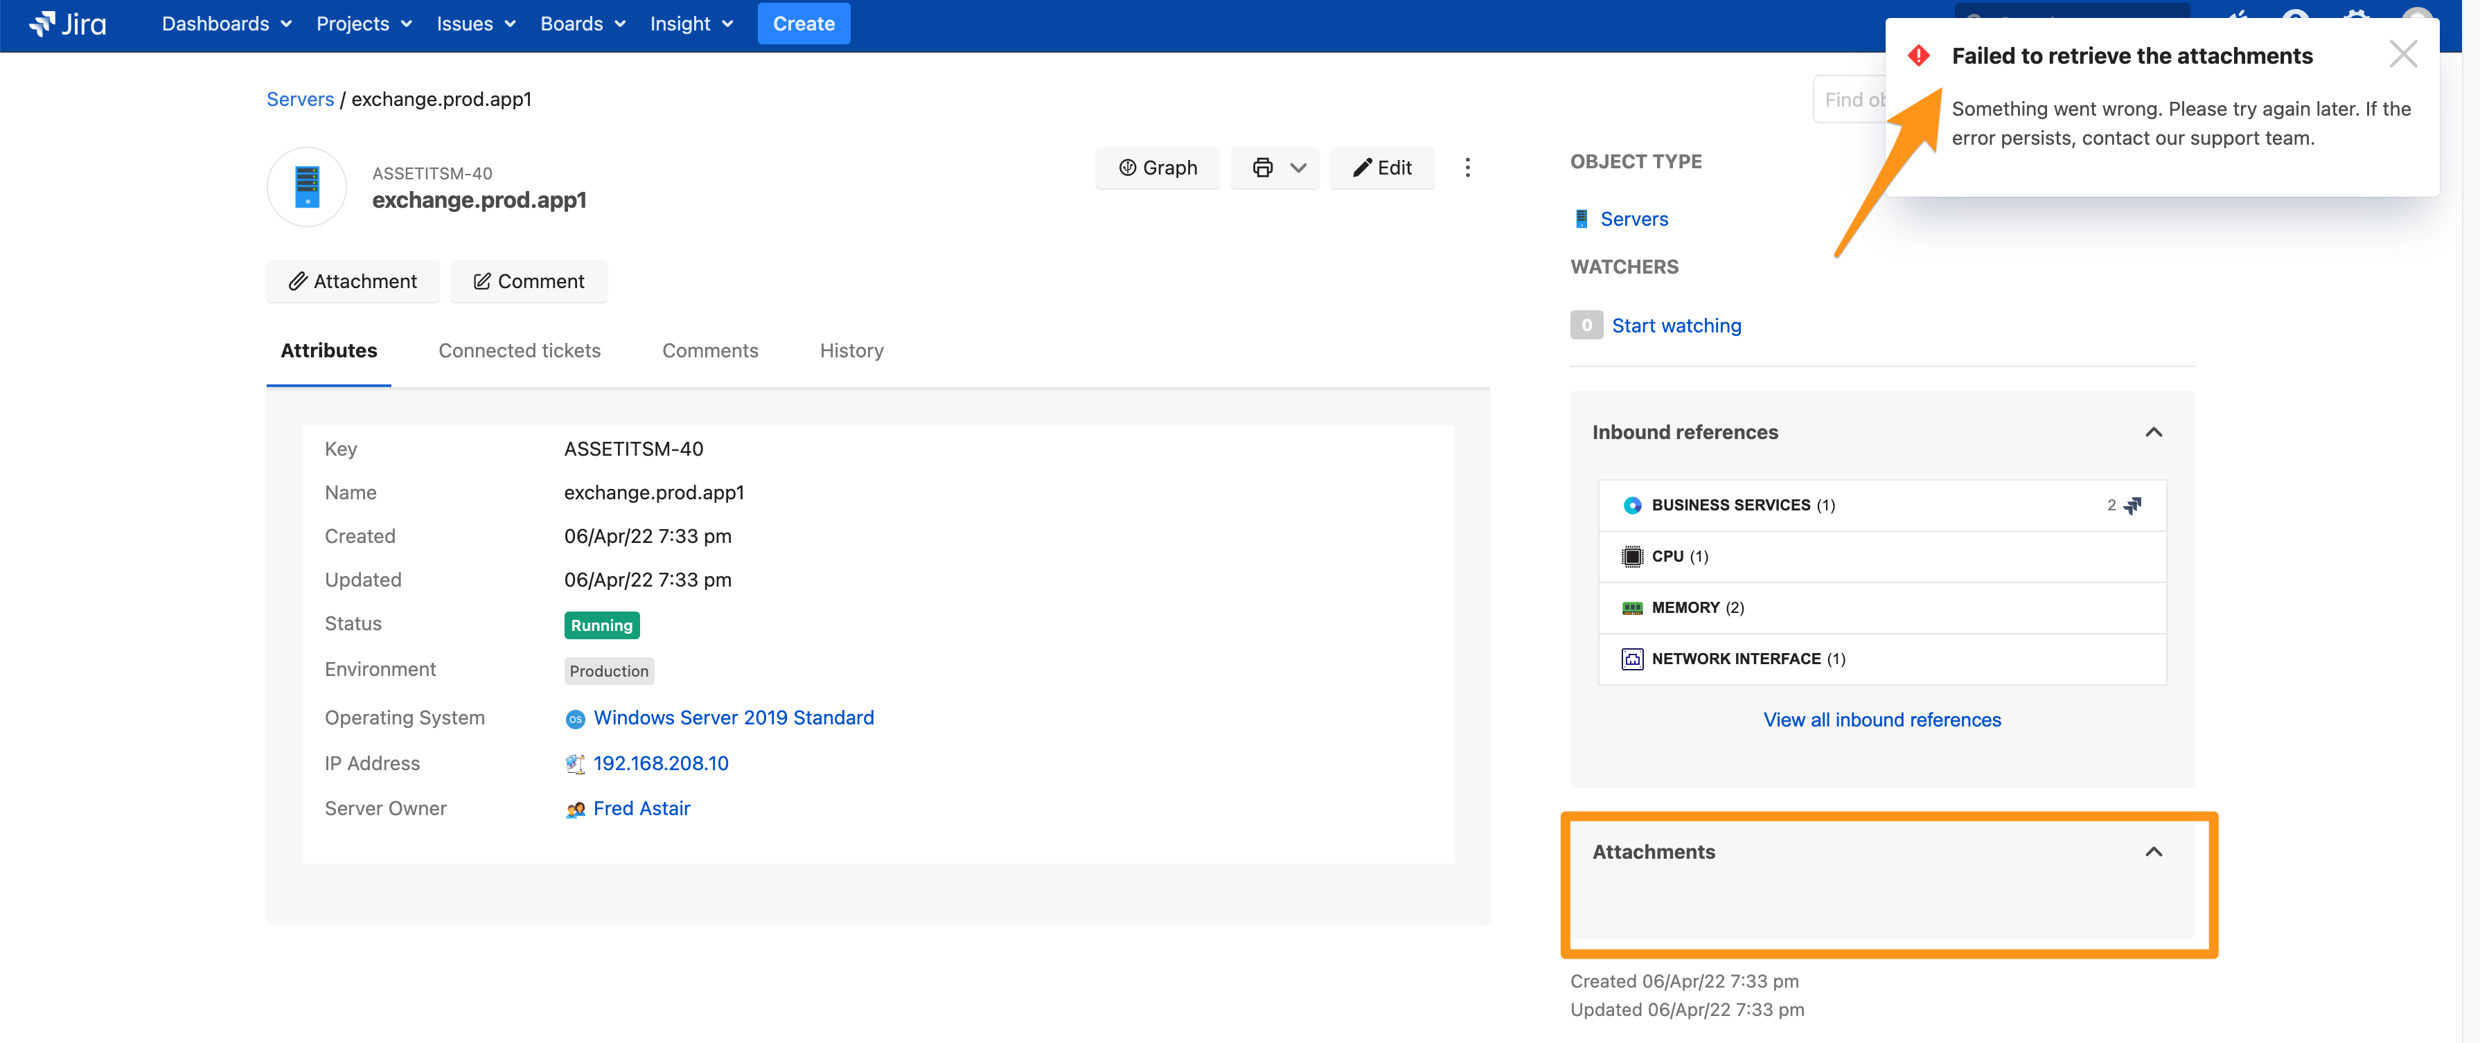Image resolution: width=2480 pixels, height=1043 pixels.
Task: Switch to the Connected tickets tab
Action: click(x=519, y=350)
